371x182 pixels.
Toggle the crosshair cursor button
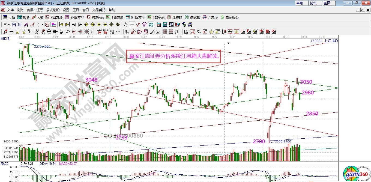point(132,25)
